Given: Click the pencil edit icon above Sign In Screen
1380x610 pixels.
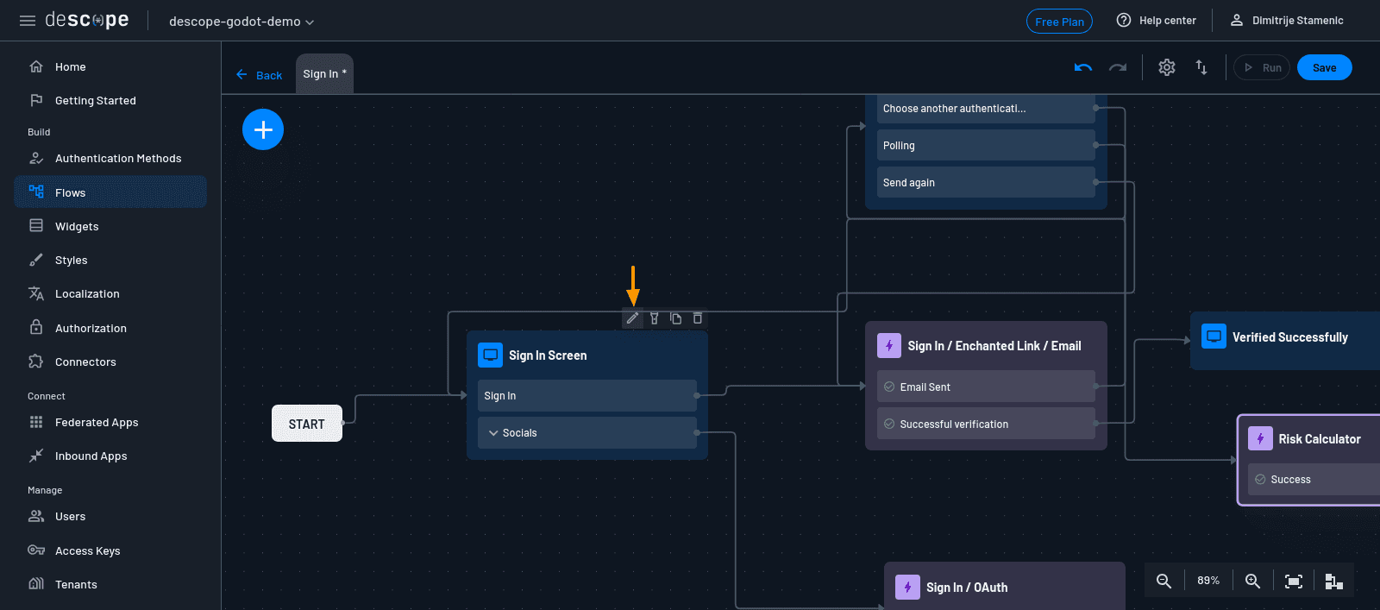Looking at the screenshot, I should pos(632,318).
